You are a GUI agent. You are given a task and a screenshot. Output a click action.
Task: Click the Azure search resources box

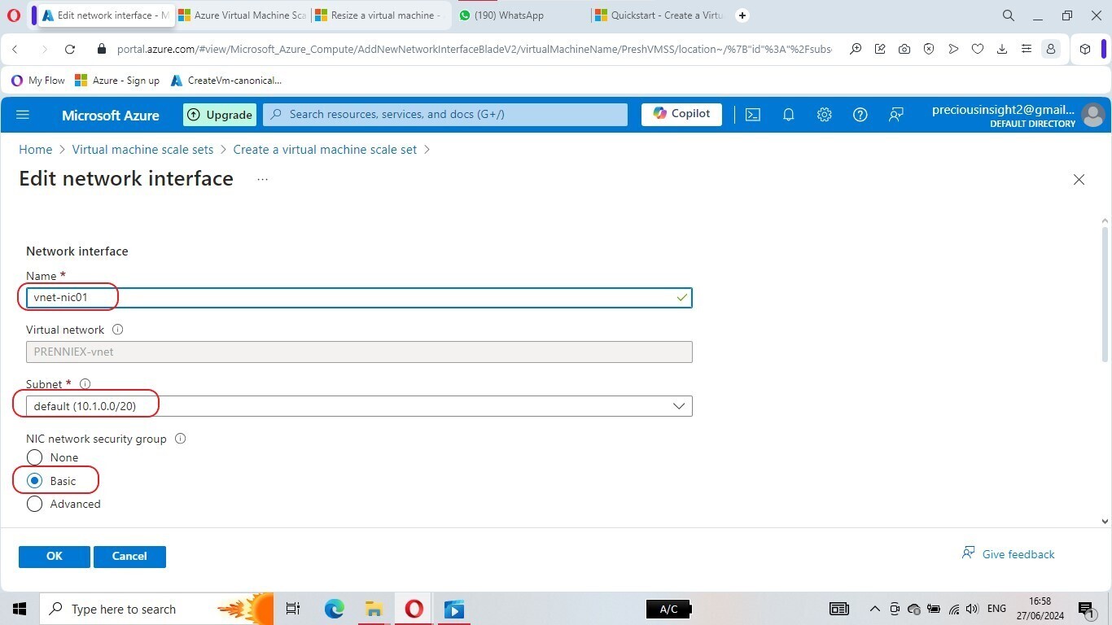445,115
